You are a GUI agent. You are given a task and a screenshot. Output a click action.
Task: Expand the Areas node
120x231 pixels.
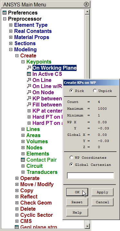(23, 135)
